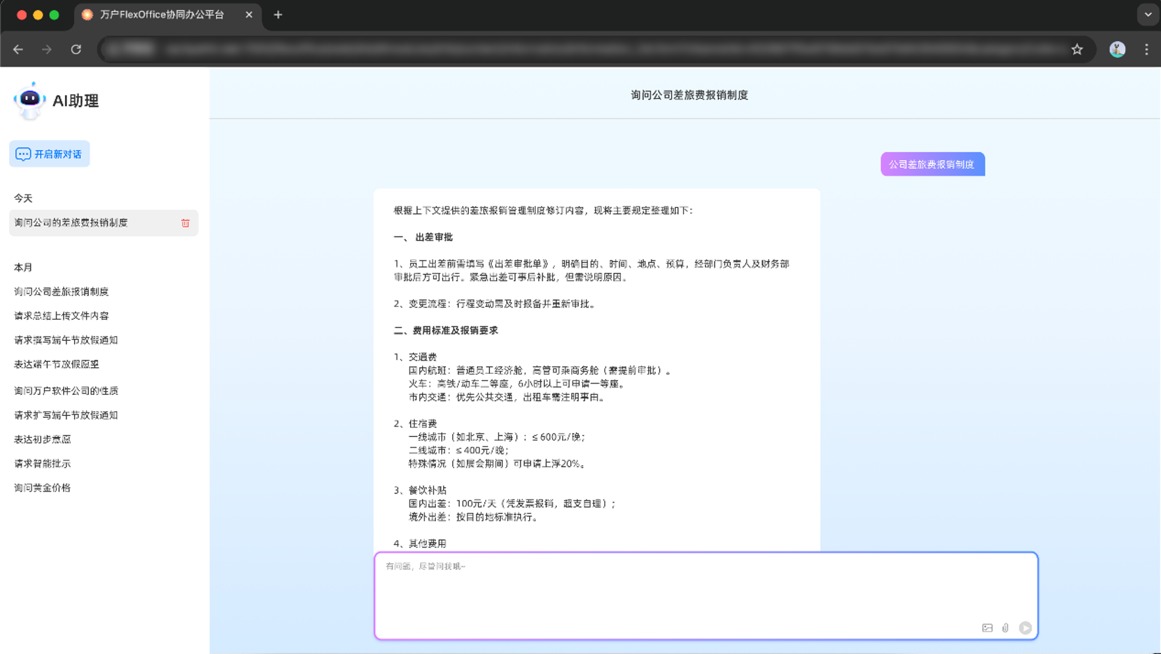Open conversation 请求智能批示

[x=42, y=463]
